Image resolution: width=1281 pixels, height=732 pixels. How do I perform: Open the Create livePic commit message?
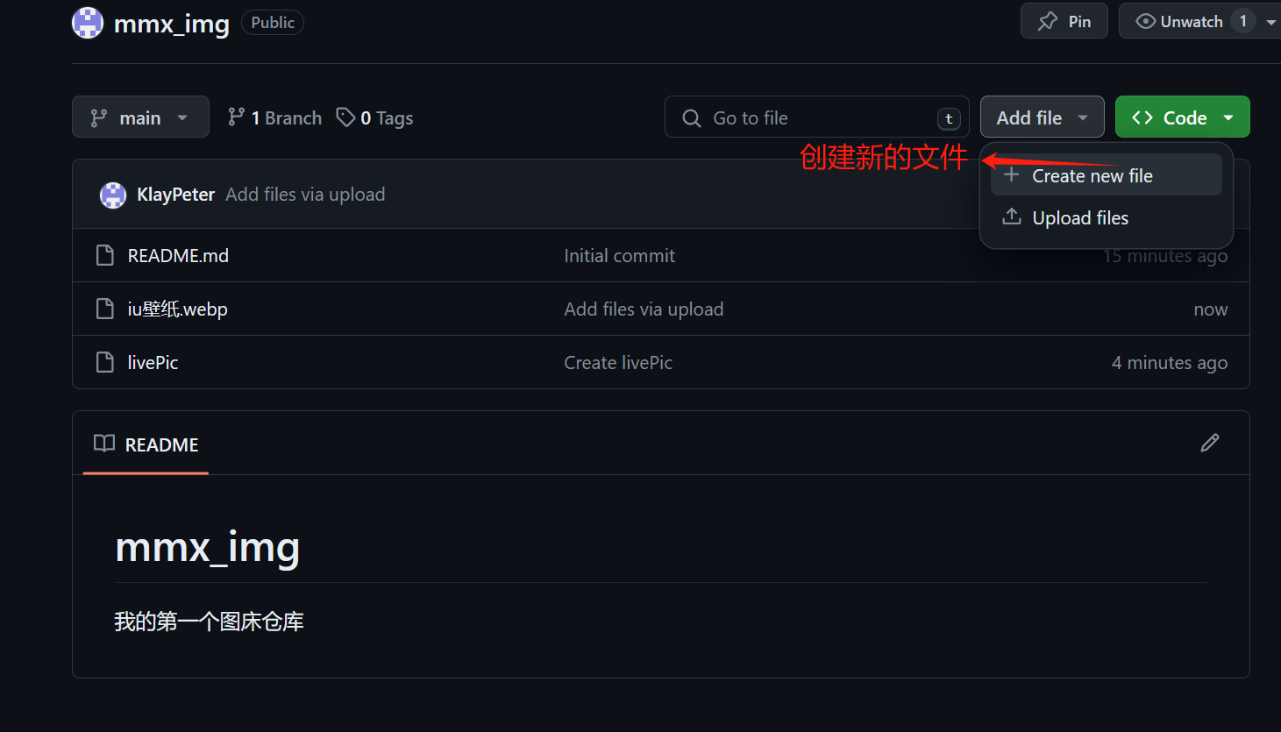618,363
